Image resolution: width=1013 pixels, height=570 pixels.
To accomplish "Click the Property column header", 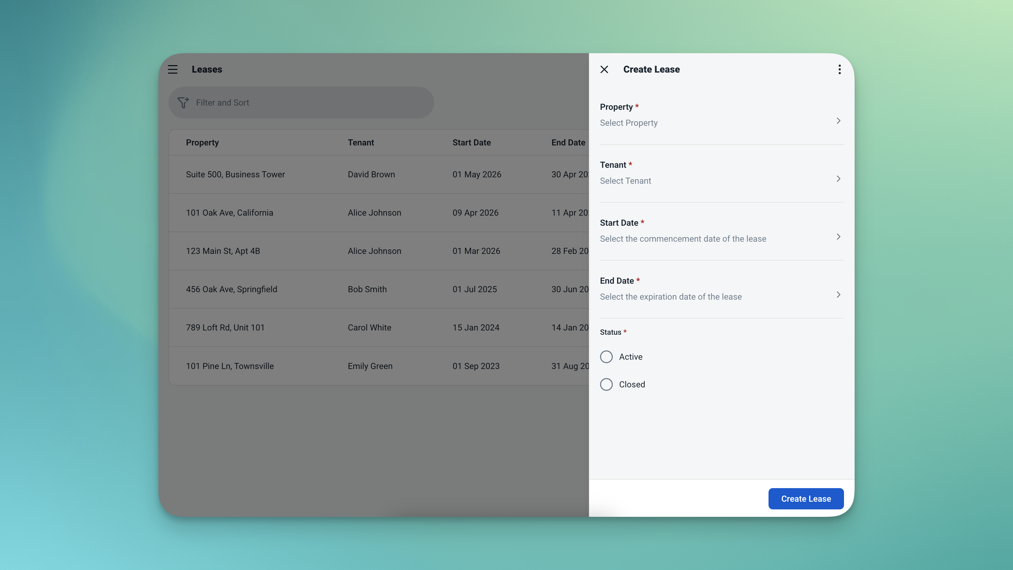I will pyautogui.click(x=202, y=142).
